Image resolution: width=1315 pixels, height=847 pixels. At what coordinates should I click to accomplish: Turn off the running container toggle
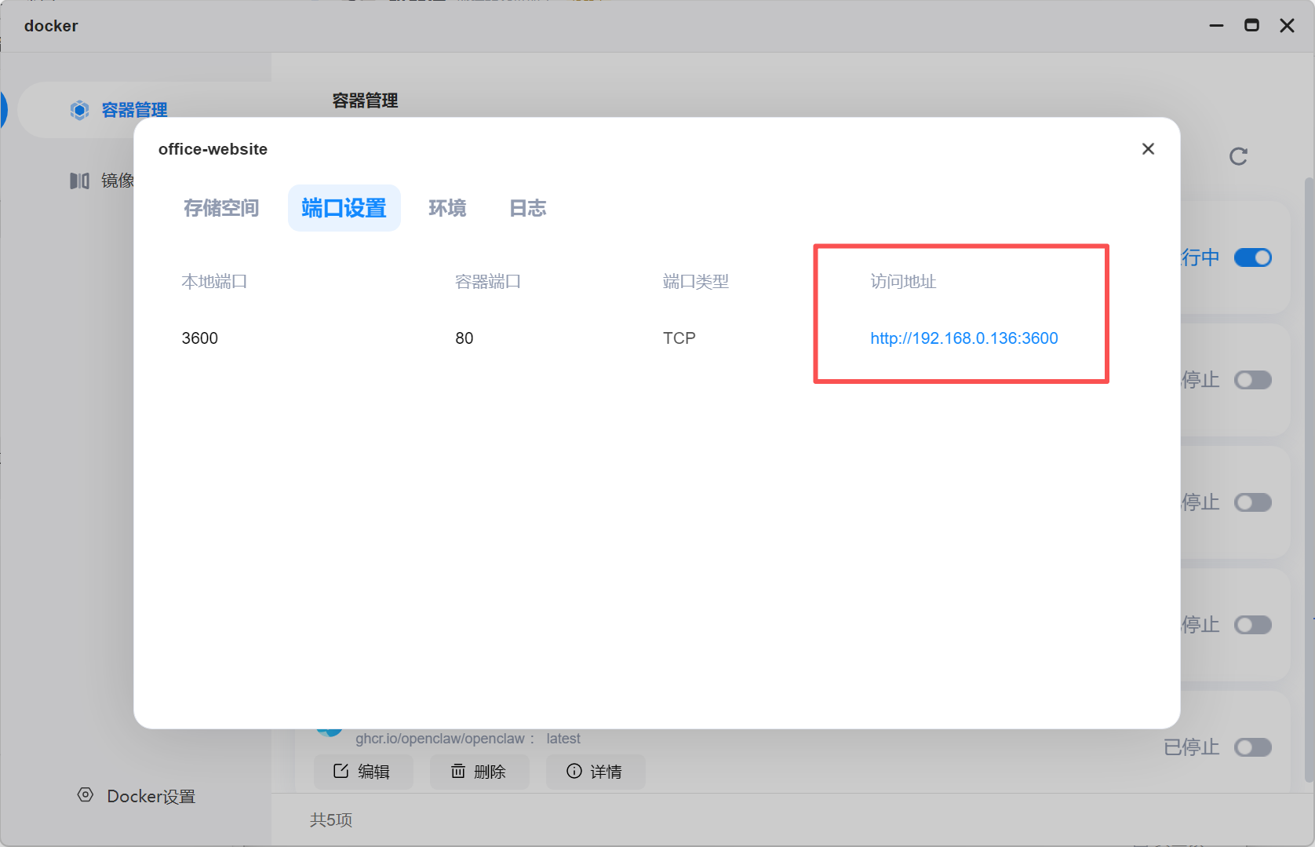point(1253,257)
